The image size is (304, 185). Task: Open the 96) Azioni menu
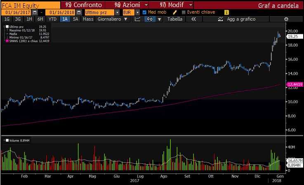coord(127,5)
